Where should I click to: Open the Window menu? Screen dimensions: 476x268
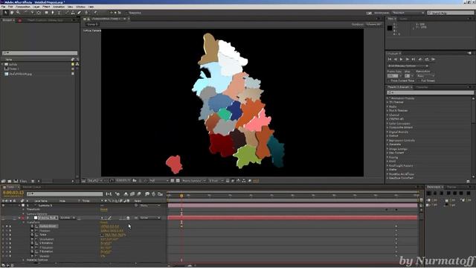(80, 7)
